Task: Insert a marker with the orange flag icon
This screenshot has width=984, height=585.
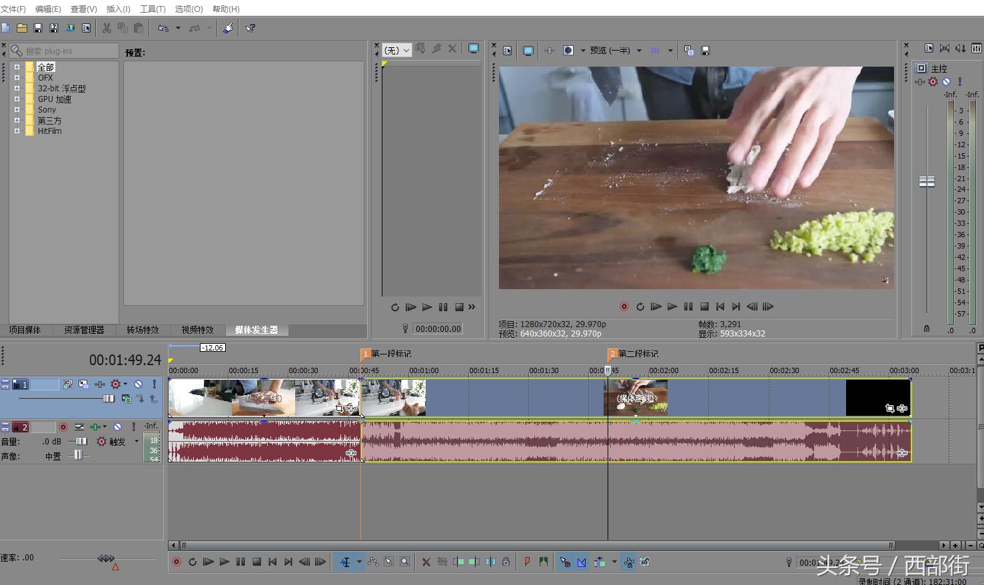Action: point(527,562)
